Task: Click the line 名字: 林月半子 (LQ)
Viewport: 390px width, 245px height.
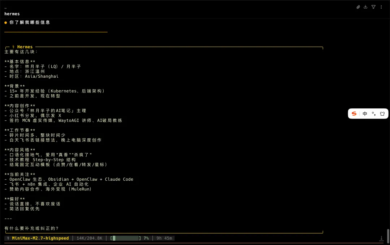Action: tap(43, 66)
